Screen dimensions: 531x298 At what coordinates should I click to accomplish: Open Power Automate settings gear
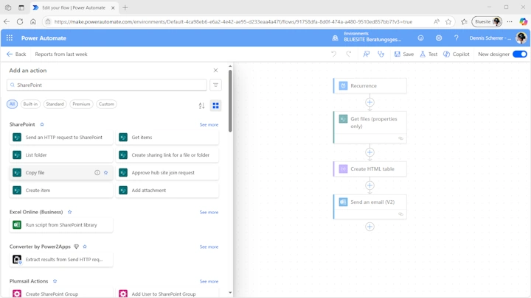point(439,38)
